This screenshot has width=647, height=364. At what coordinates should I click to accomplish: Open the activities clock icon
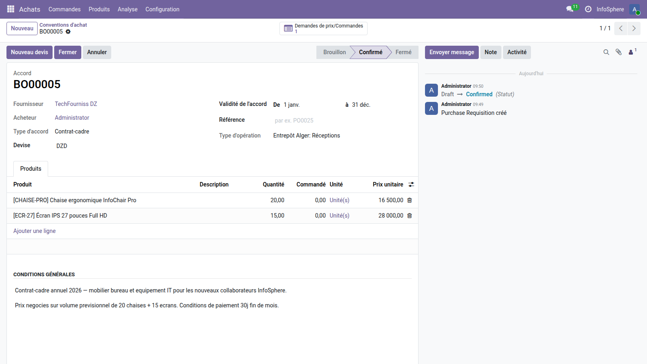coord(588,9)
